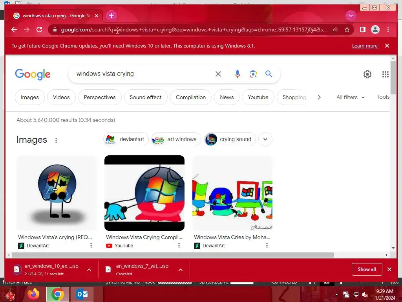The height and width of the screenshot is (302, 402).
Task: Dismiss the Chrome update warning bar
Action: [387, 46]
